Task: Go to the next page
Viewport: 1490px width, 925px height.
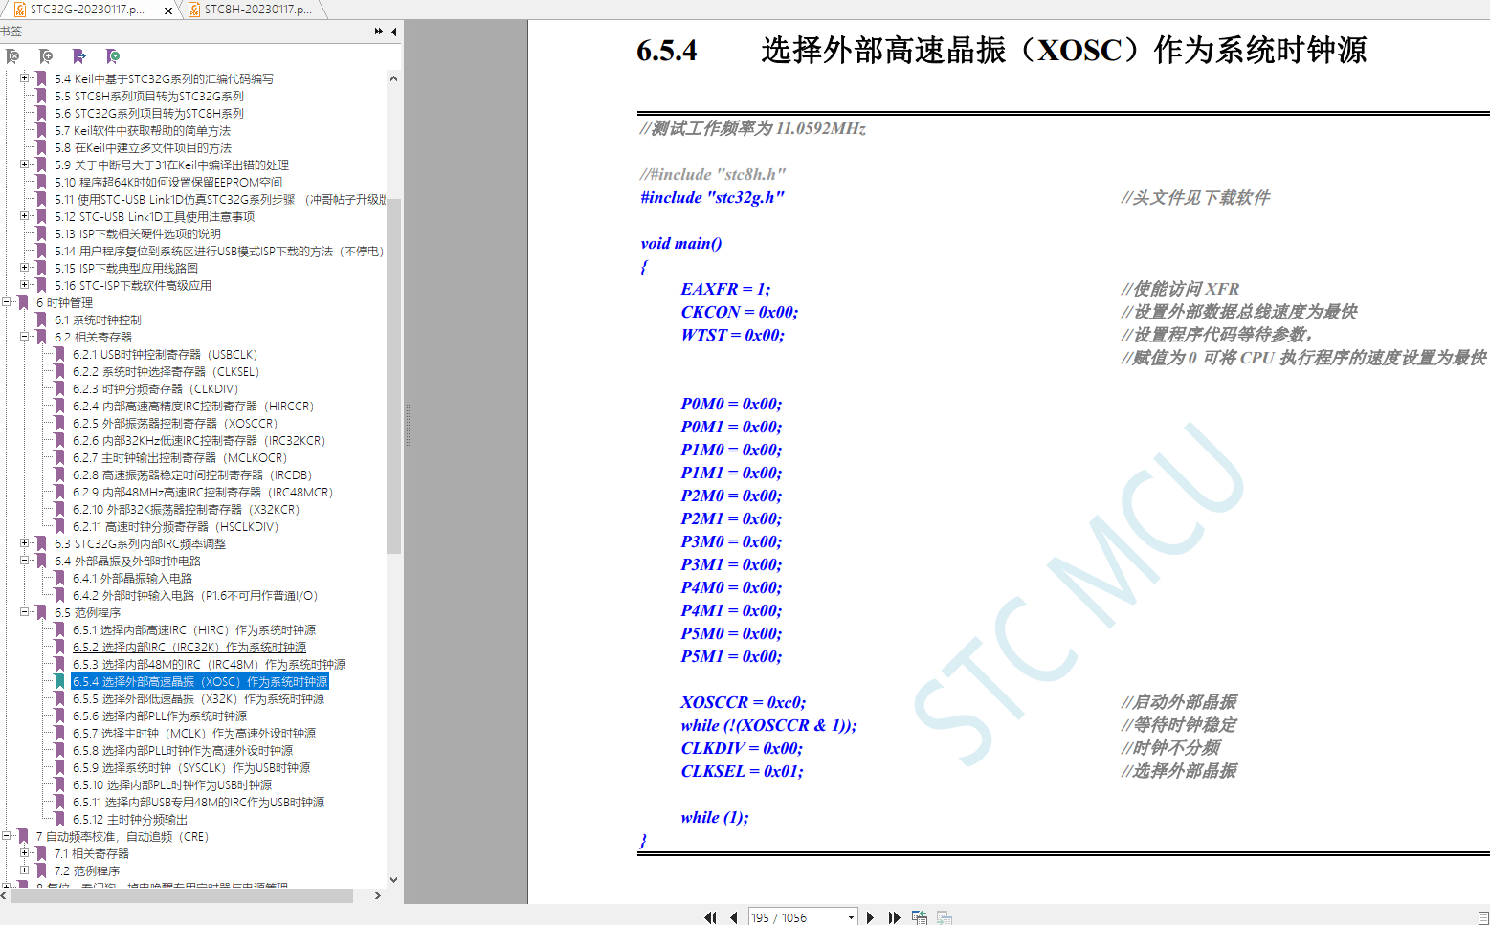Action: click(x=870, y=917)
